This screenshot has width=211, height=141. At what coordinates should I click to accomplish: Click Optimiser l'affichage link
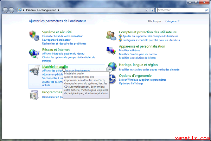[x=131, y=83]
